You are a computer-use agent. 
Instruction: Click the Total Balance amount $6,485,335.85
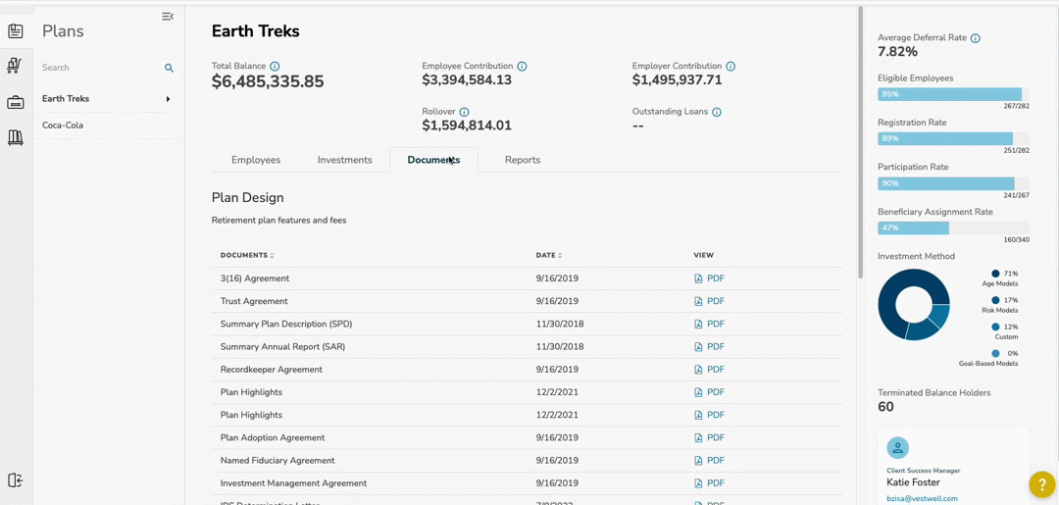(x=268, y=81)
